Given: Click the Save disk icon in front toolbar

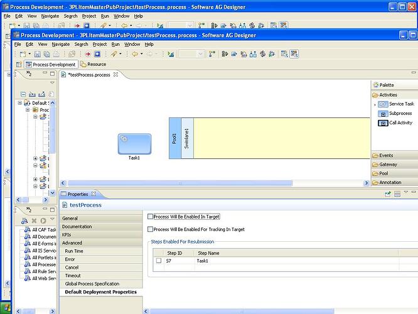Looking at the screenshot, I should click(37, 54).
